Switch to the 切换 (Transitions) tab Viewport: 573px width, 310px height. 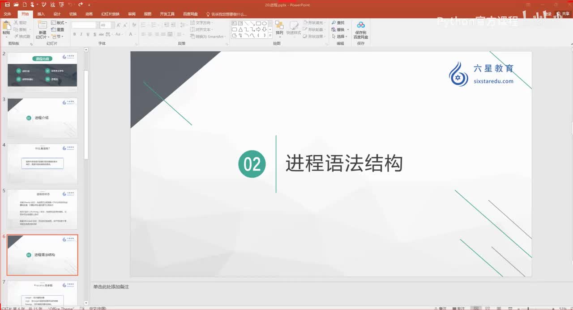click(x=73, y=14)
